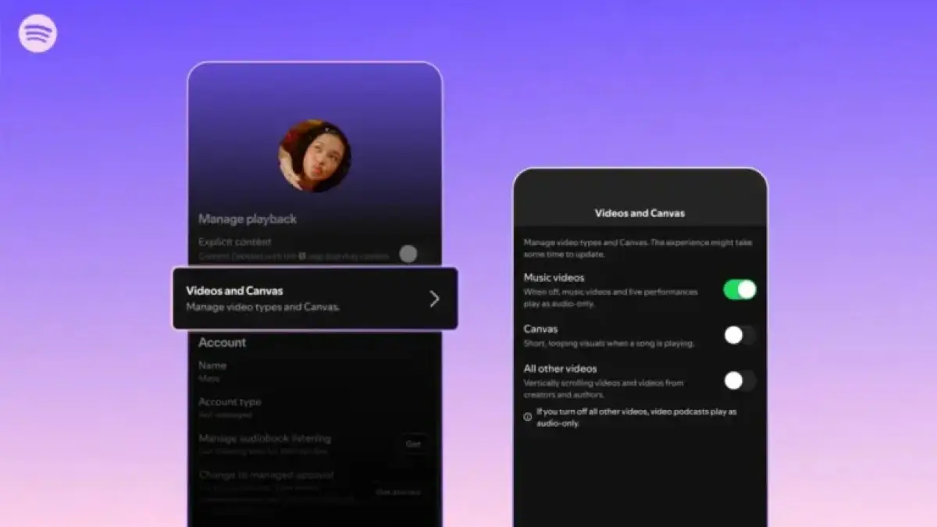
Task: Turn on All other videos switch
Action: point(739,380)
